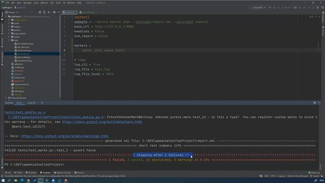Click C:\DEV test_mobile.py:4 path link
Screen dimensions: 325x183
tap(56, 117)
